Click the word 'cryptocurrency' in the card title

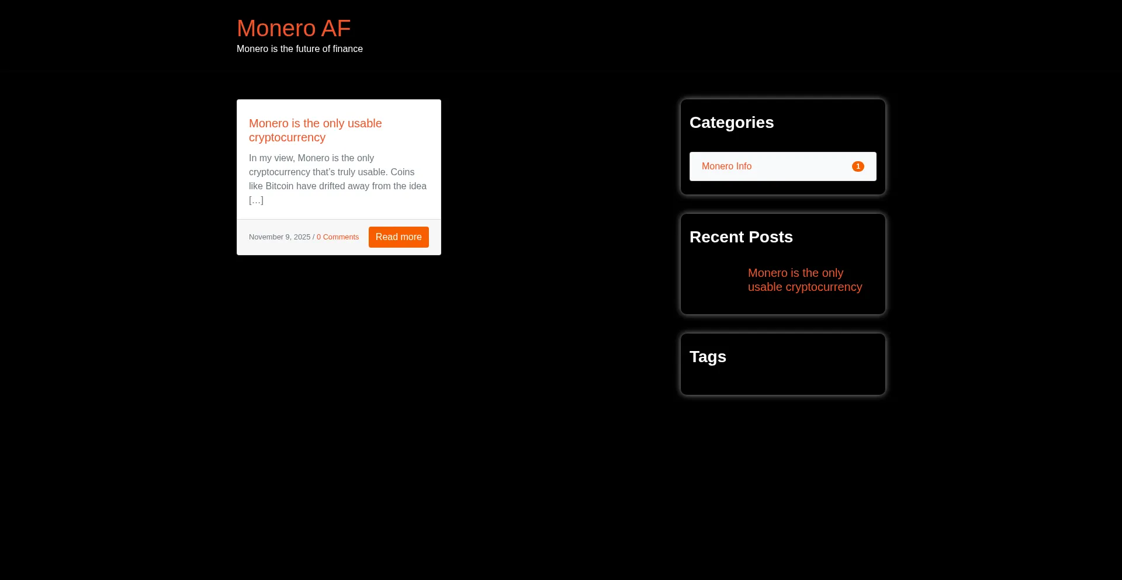[x=287, y=138]
